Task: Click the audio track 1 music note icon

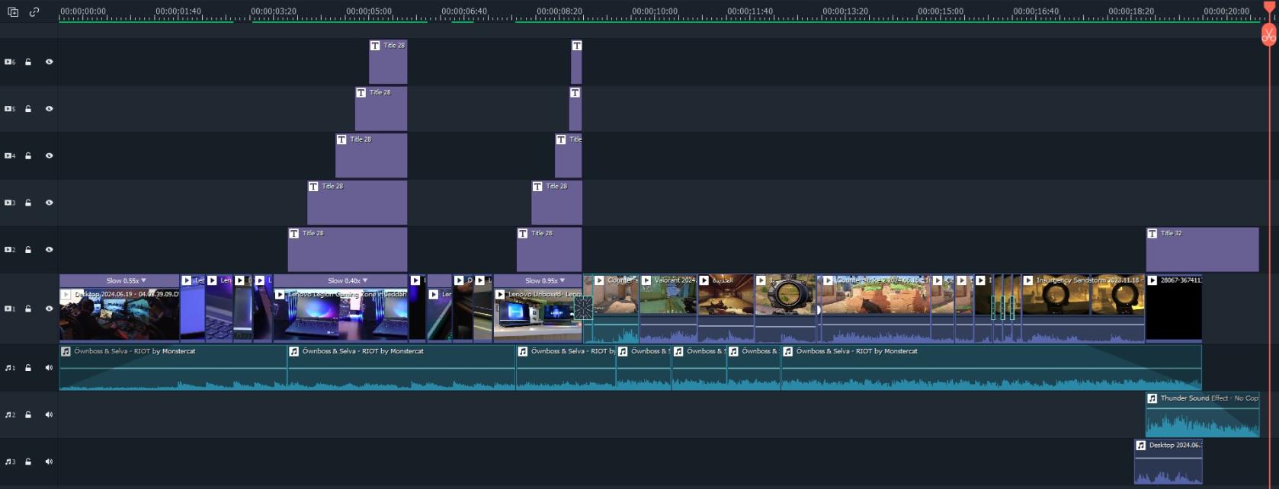Action: (10, 368)
